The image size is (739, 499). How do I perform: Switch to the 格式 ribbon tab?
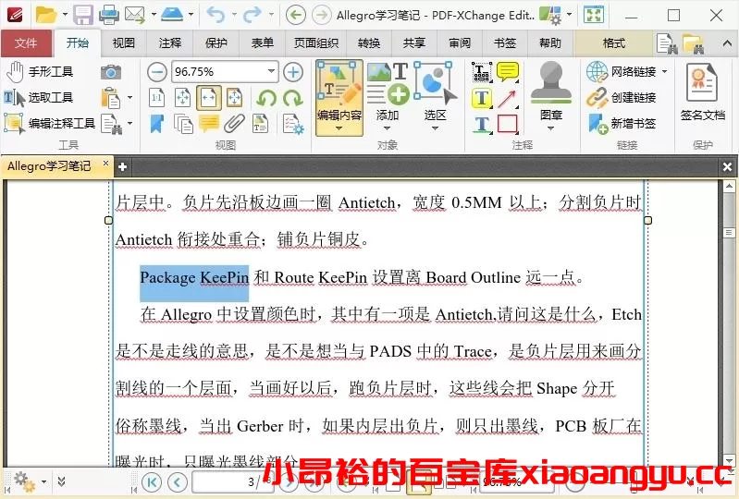pyautogui.click(x=614, y=43)
